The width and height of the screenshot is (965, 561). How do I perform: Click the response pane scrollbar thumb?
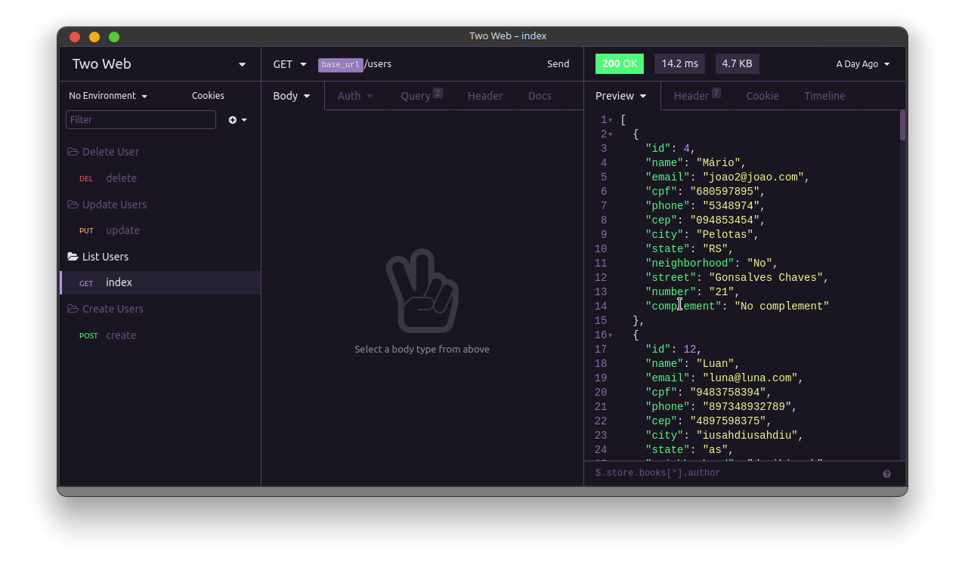(x=902, y=125)
